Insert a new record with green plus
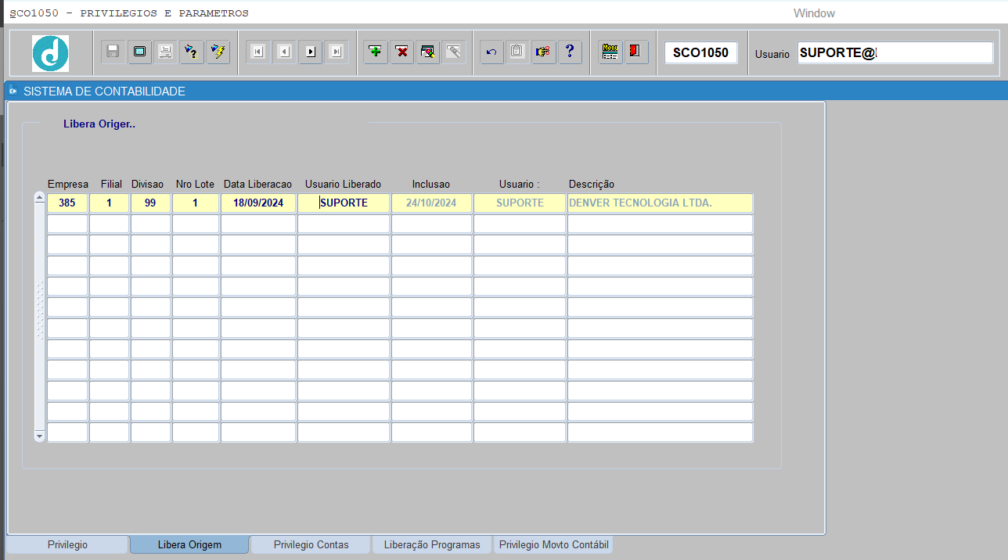Screen dimensions: 1008x560 pos(376,52)
